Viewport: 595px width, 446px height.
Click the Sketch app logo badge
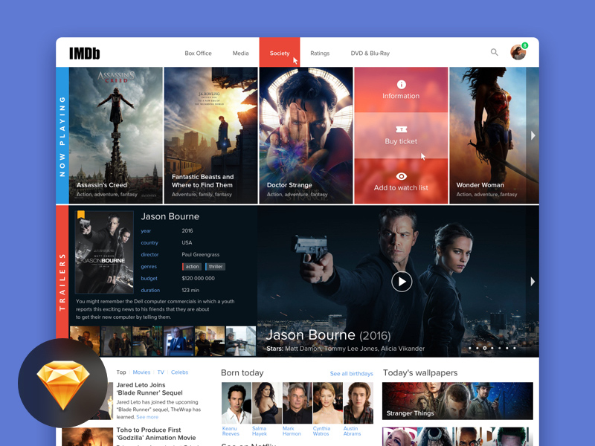click(62, 384)
